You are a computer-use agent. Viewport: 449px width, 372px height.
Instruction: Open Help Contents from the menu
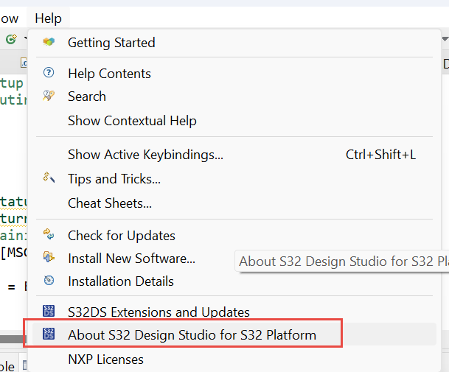[x=234, y=74]
